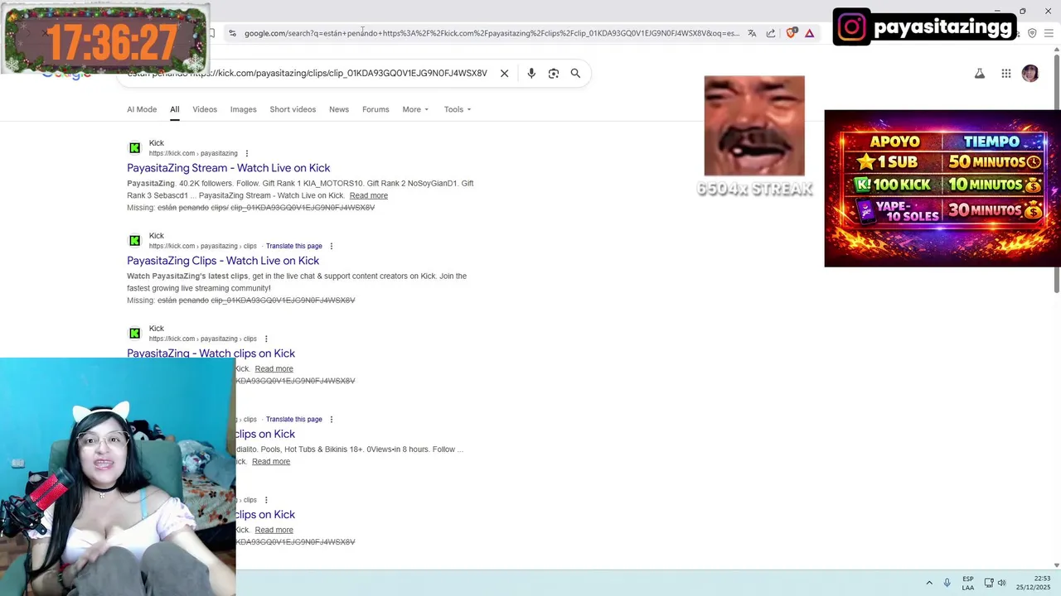
Task: Open the Short videos tab
Action: click(x=293, y=109)
